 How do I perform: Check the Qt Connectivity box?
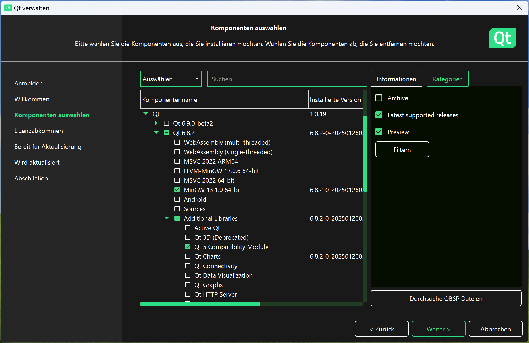tap(188, 266)
